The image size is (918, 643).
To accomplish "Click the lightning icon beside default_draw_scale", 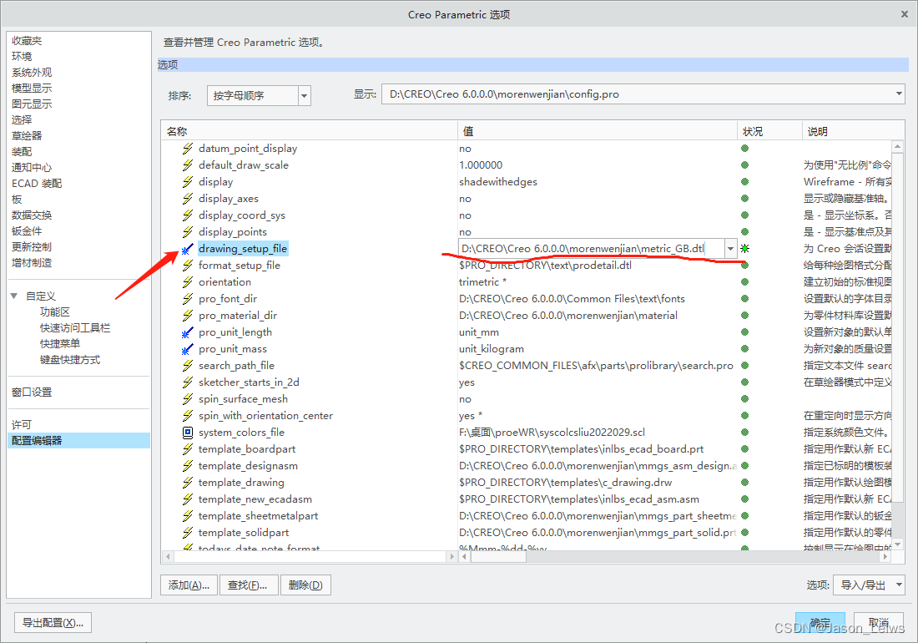I will (x=187, y=165).
